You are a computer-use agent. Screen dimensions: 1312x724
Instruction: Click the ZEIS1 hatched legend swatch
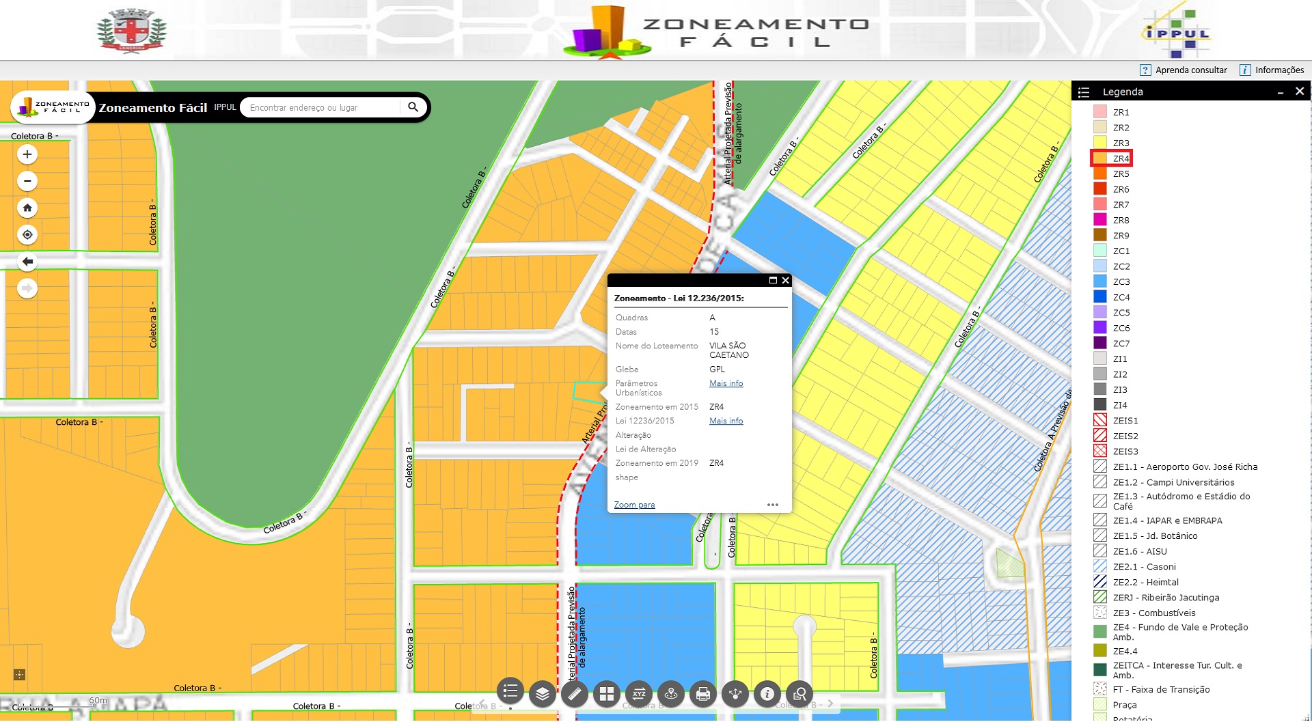[x=1099, y=420]
